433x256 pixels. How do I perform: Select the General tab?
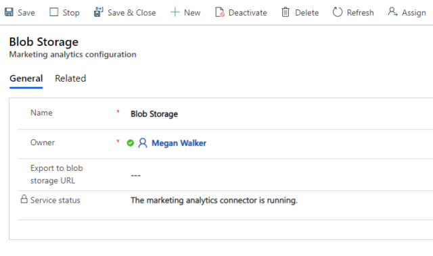26,78
